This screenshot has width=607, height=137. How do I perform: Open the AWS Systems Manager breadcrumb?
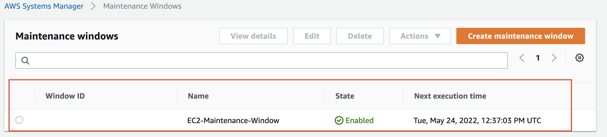tap(44, 6)
